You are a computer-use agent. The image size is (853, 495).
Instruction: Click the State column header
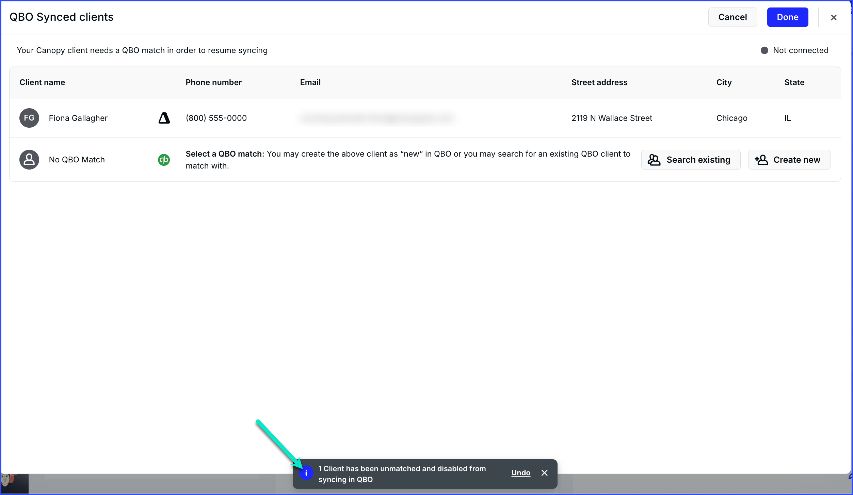[794, 82]
